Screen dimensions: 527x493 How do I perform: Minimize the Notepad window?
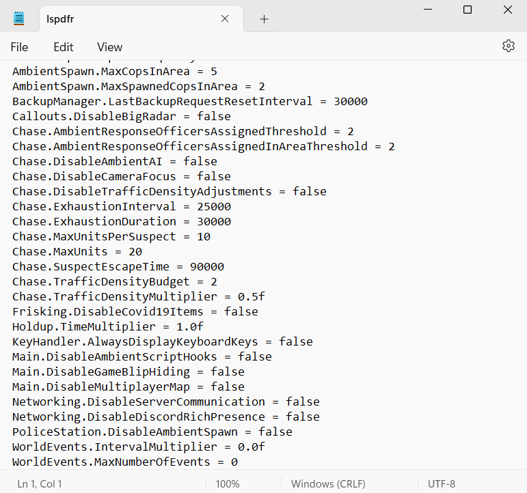tap(427, 10)
